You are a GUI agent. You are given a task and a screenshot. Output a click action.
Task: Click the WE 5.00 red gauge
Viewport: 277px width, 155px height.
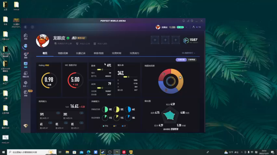click(x=75, y=80)
